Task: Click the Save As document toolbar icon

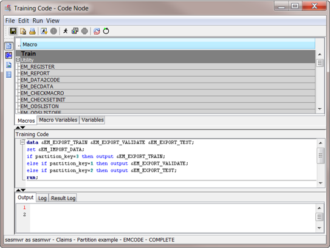Action: point(23,31)
